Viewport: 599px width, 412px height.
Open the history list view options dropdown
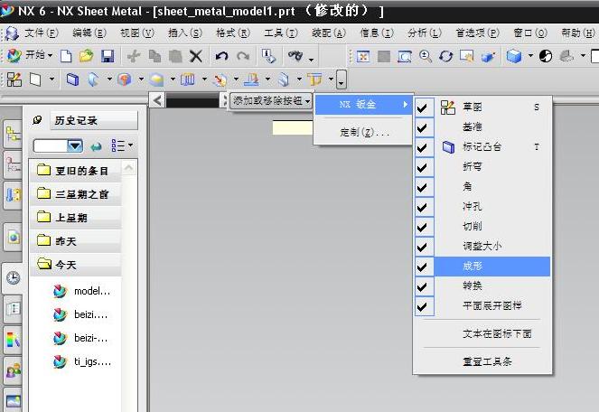pyautogui.click(x=121, y=145)
